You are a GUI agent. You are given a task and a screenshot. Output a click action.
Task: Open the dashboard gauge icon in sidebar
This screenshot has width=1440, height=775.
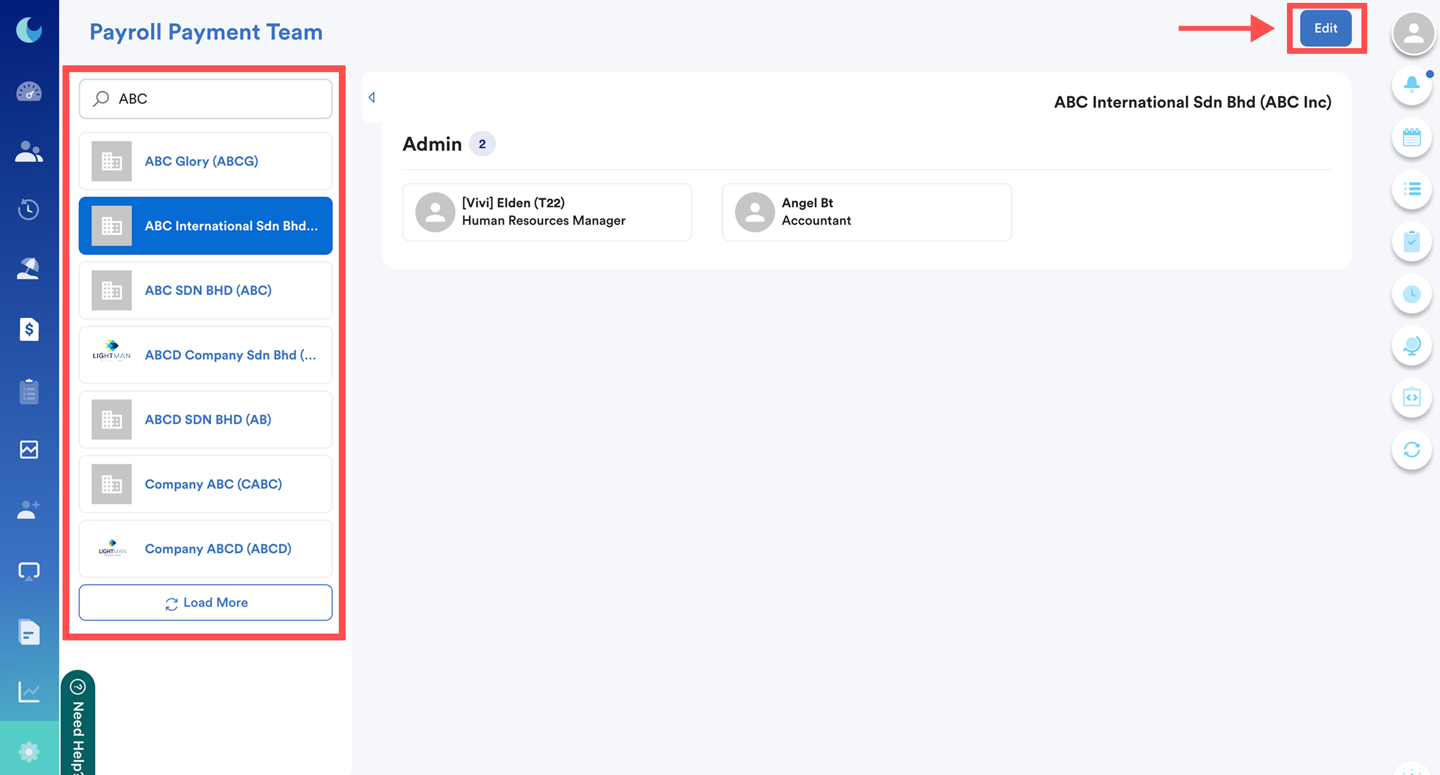29,92
